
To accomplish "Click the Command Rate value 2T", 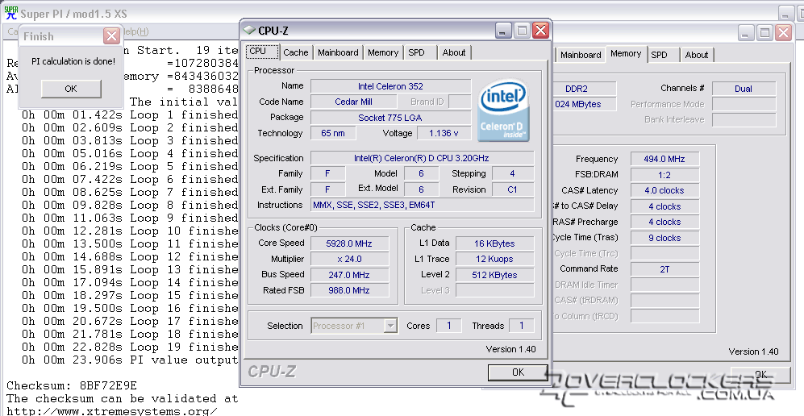I will pyautogui.click(x=664, y=268).
